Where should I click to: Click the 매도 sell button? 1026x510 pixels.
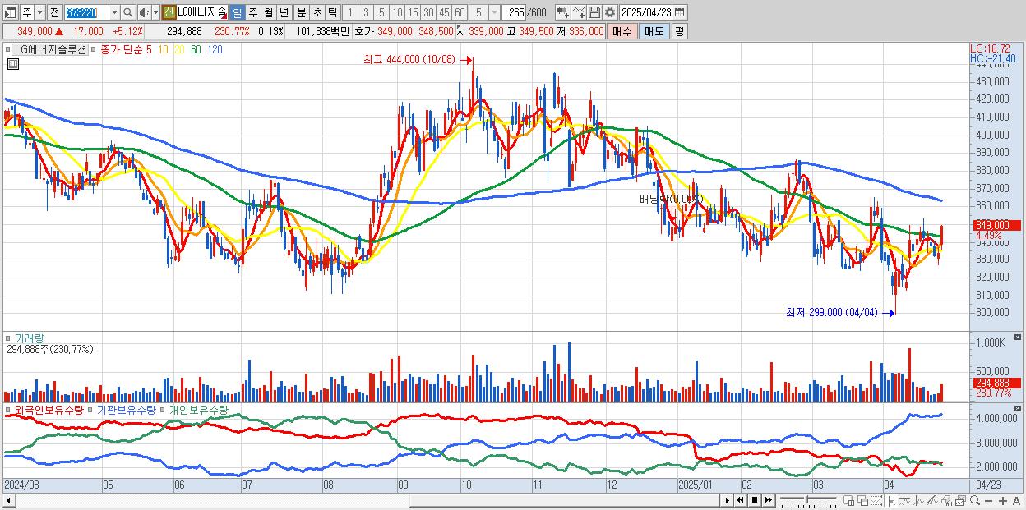click(654, 31)
